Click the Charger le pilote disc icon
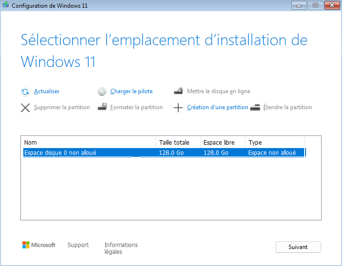This screenshot has height=266, width=342. click(102, 92)
